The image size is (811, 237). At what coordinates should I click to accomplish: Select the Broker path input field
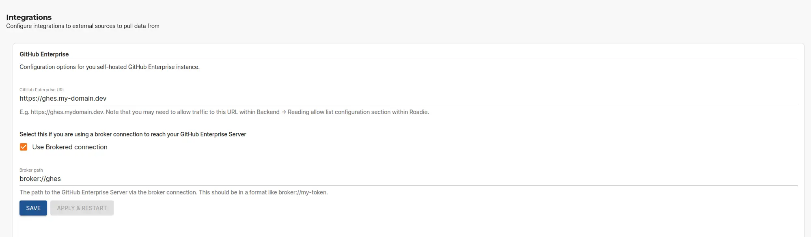click(162, 179)
